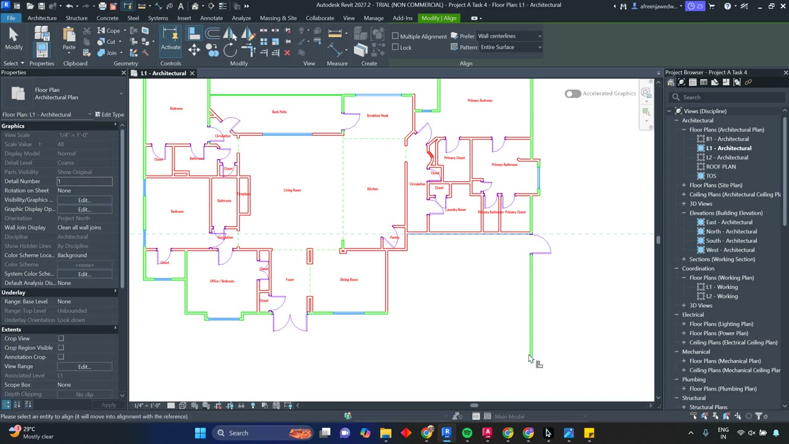Expand Floor Plans (Site Plan) node

(684, 185)
